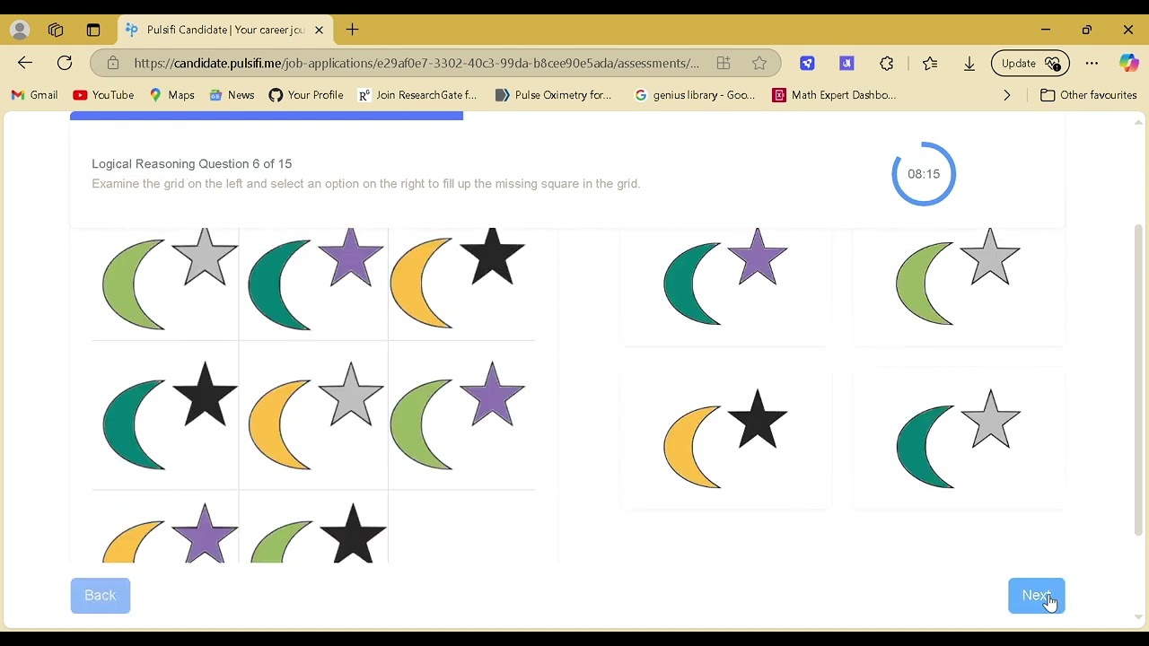The width and height of the screenshot is (1149, 646).
Task: Open the tab actions menu icon
Action: coord(93,30)
